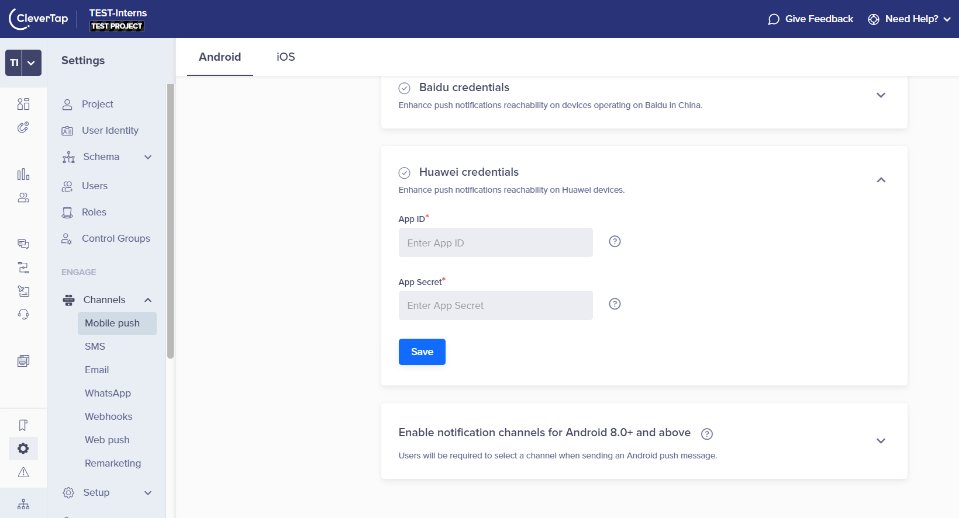Screen dimensions: 959x518
Task: Click the checklist icon above headset
Action: pos(23,291)
